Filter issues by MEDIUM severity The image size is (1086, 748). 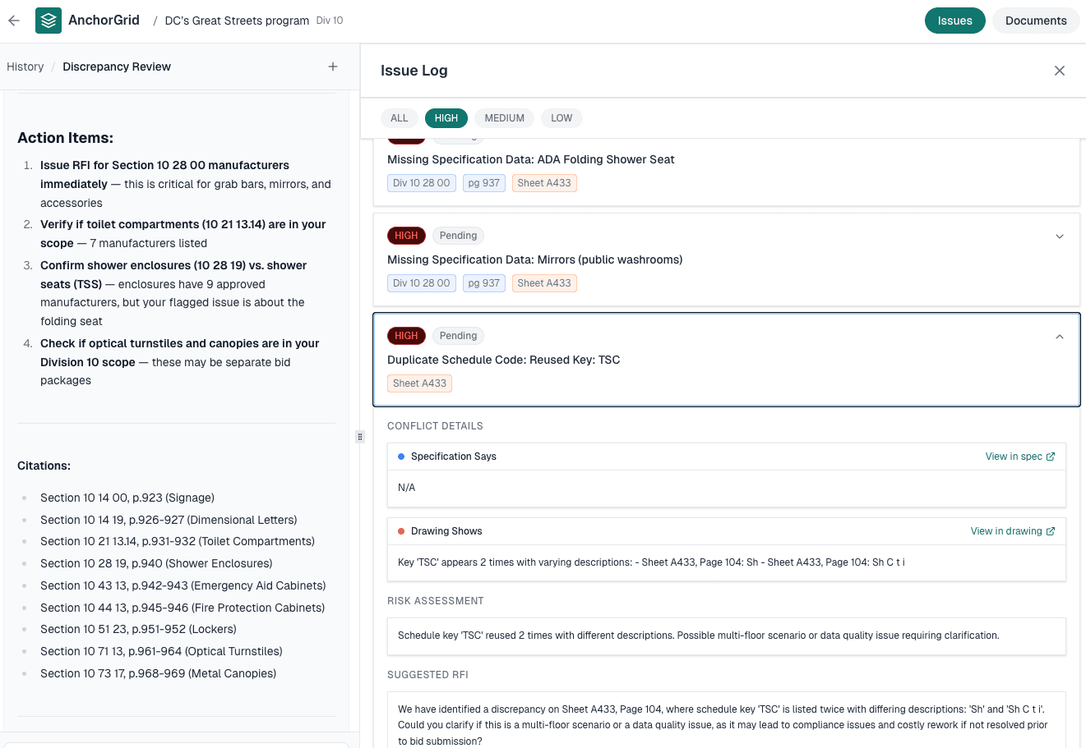[x=504, y=118]
